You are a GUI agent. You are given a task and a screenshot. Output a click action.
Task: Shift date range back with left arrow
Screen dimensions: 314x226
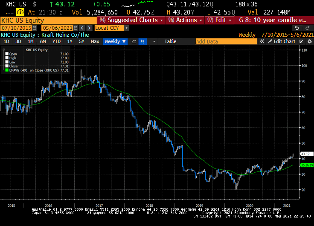pyautogui.click(x=82, y=28)
